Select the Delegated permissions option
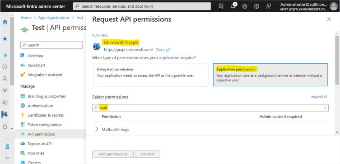 [x=151, y=75]
